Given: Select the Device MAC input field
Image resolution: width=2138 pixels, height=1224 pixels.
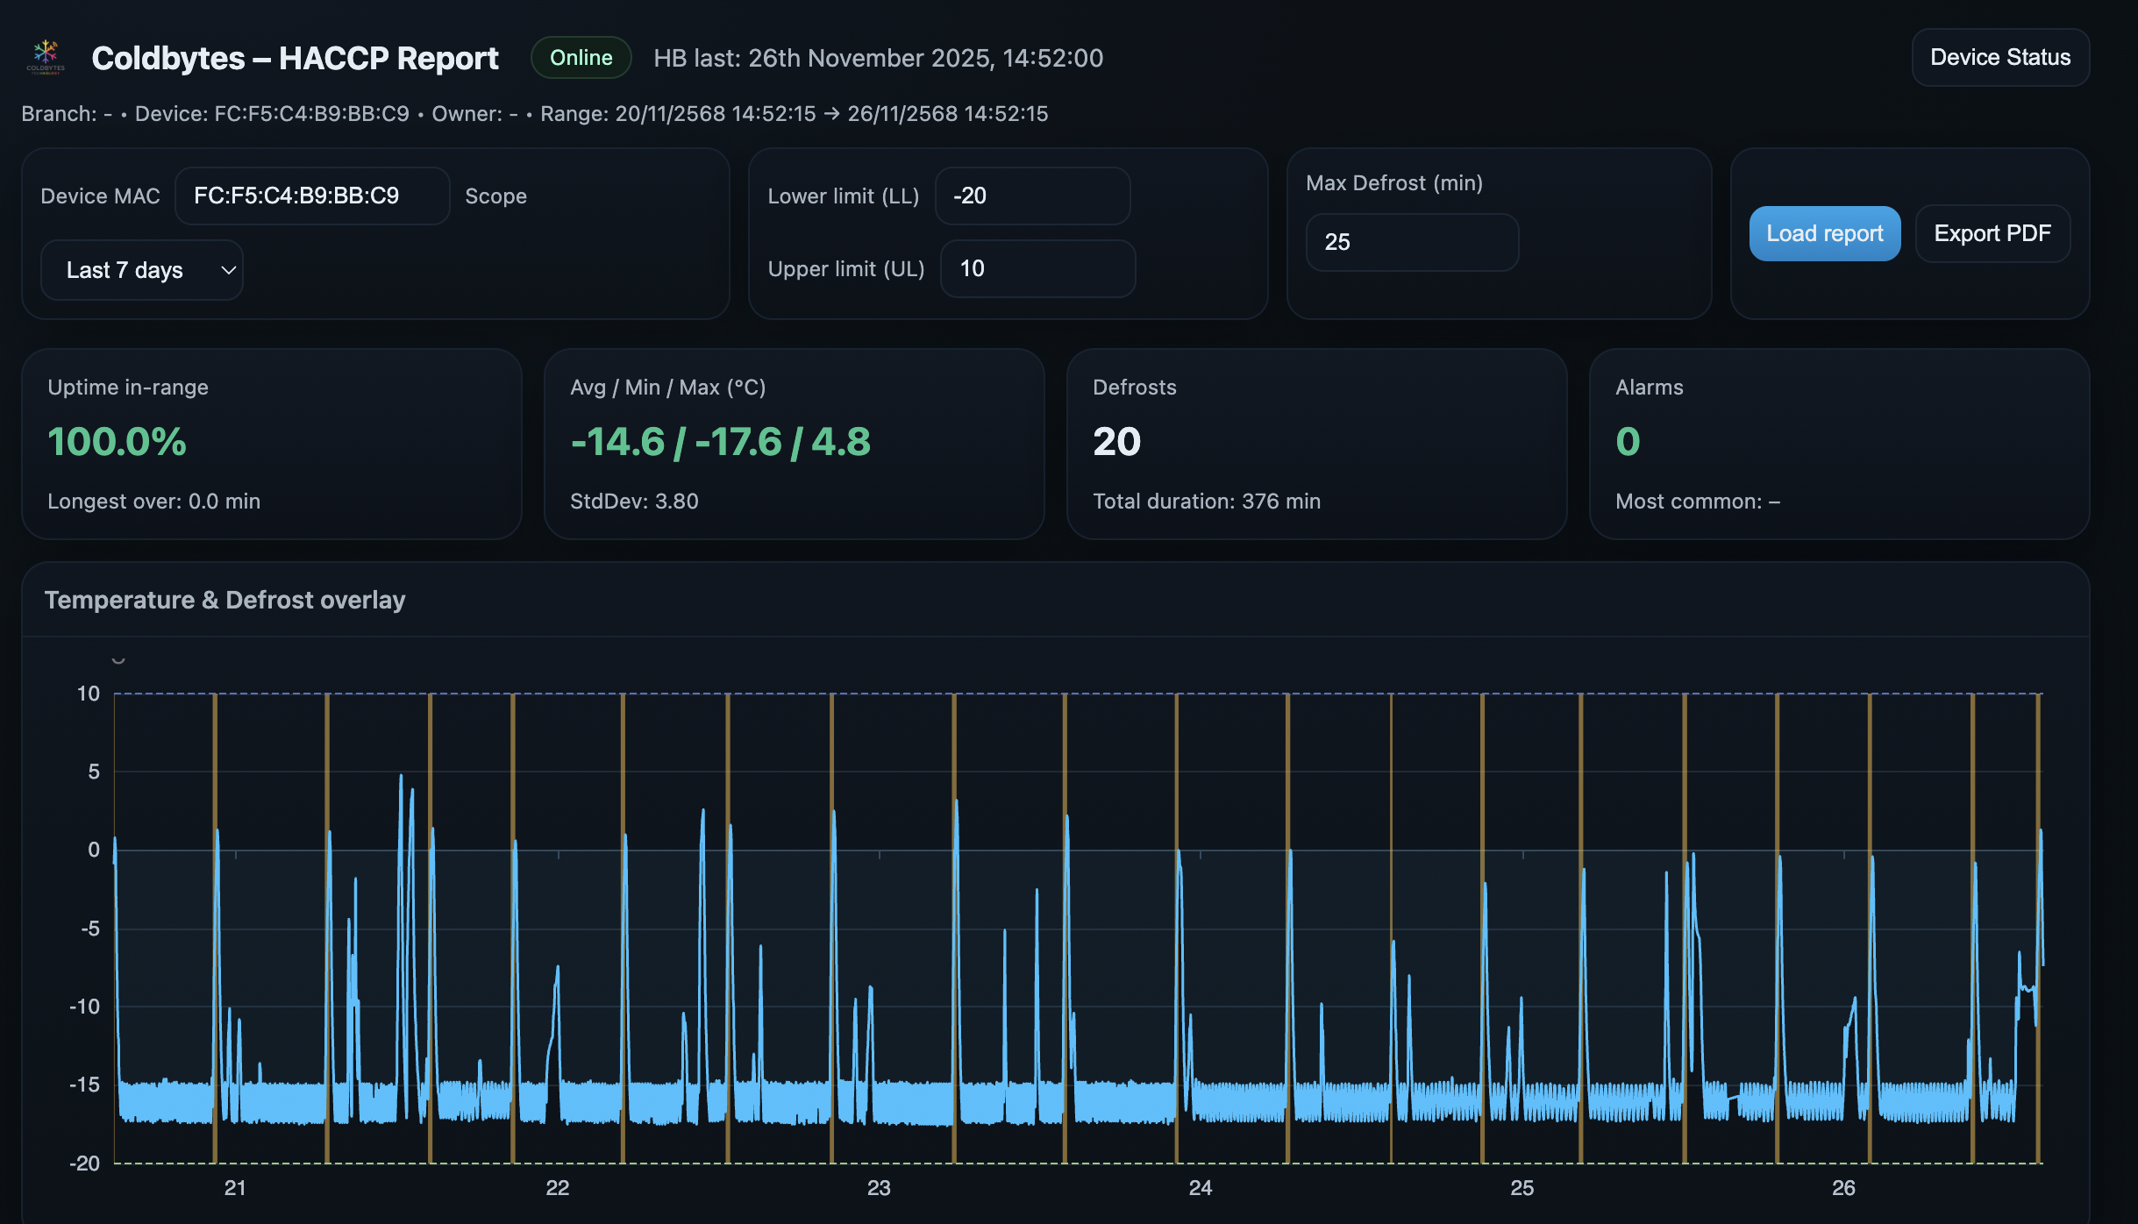Looking at the screenshot, I should pyautogui.click(x=312, y=196).
